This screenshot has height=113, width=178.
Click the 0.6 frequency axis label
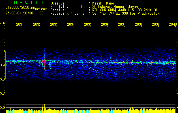point(3,107)
